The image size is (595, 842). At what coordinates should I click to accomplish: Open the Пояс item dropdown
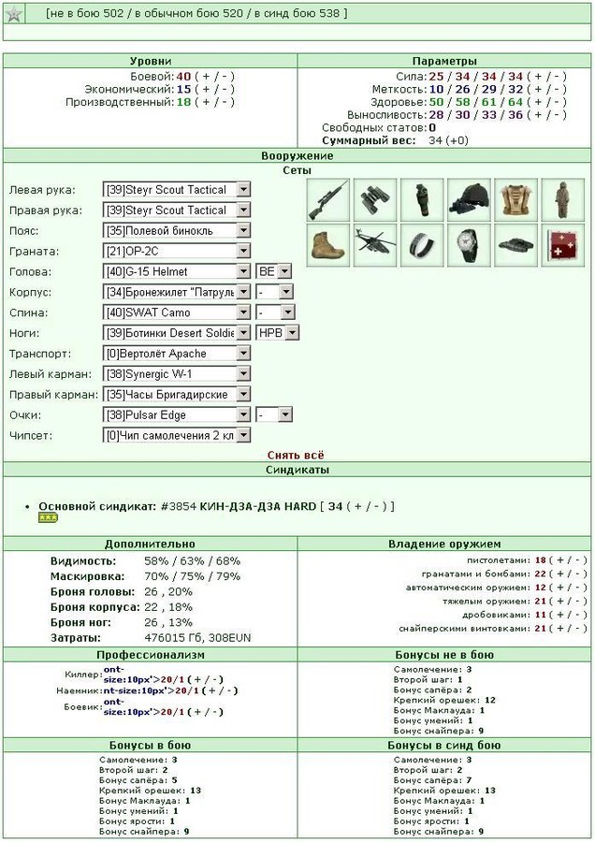click(x=177, y=230)
